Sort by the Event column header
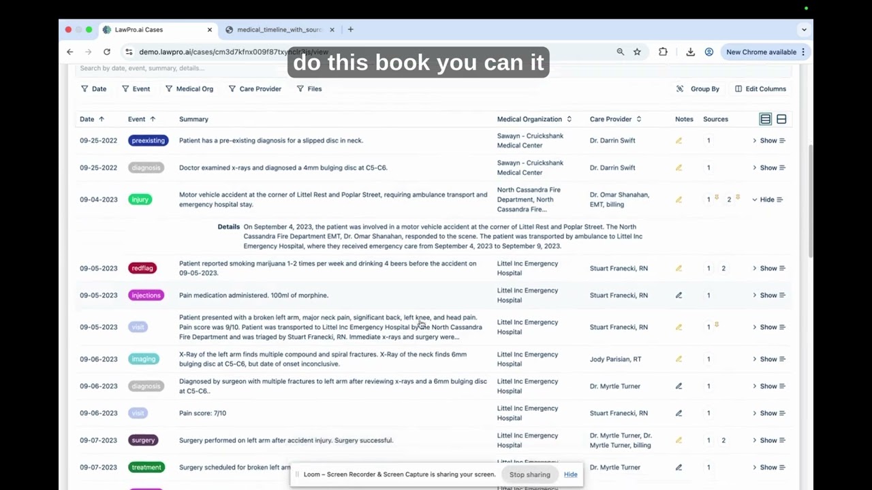 pos(142,119)
